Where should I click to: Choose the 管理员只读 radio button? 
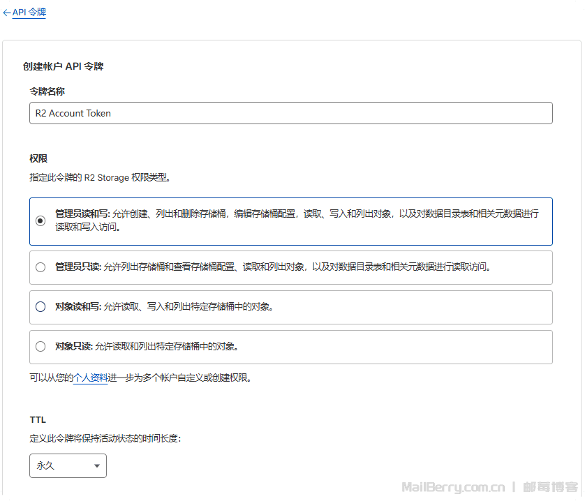[x=40, y=267]
